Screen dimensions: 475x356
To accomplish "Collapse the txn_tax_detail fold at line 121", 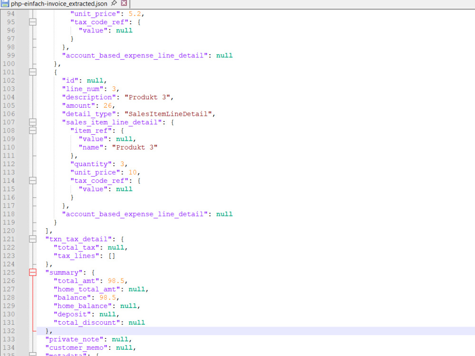I will click(x=33, y=239).
